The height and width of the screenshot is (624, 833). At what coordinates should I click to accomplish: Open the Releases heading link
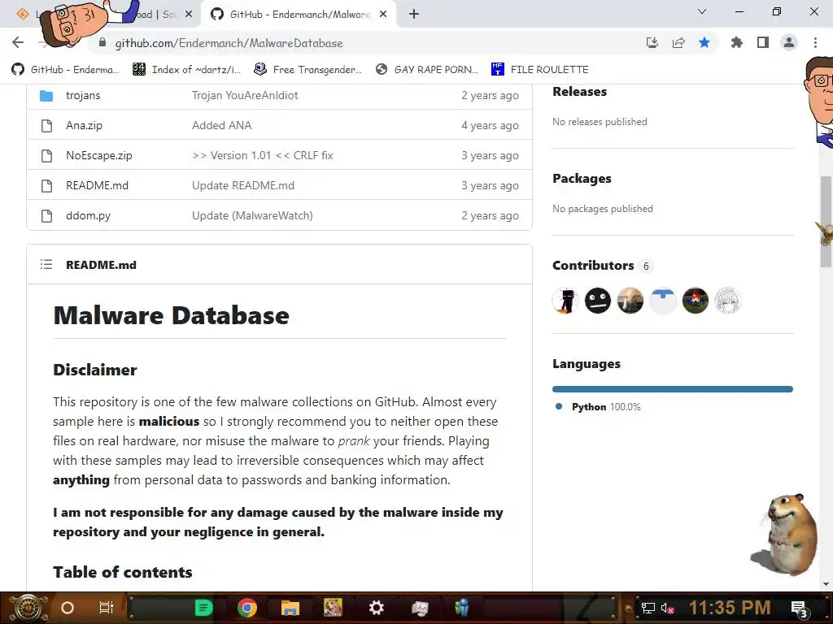coord(579,92)
